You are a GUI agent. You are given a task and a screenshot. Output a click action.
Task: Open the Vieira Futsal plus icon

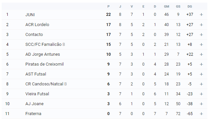(201, 94)
